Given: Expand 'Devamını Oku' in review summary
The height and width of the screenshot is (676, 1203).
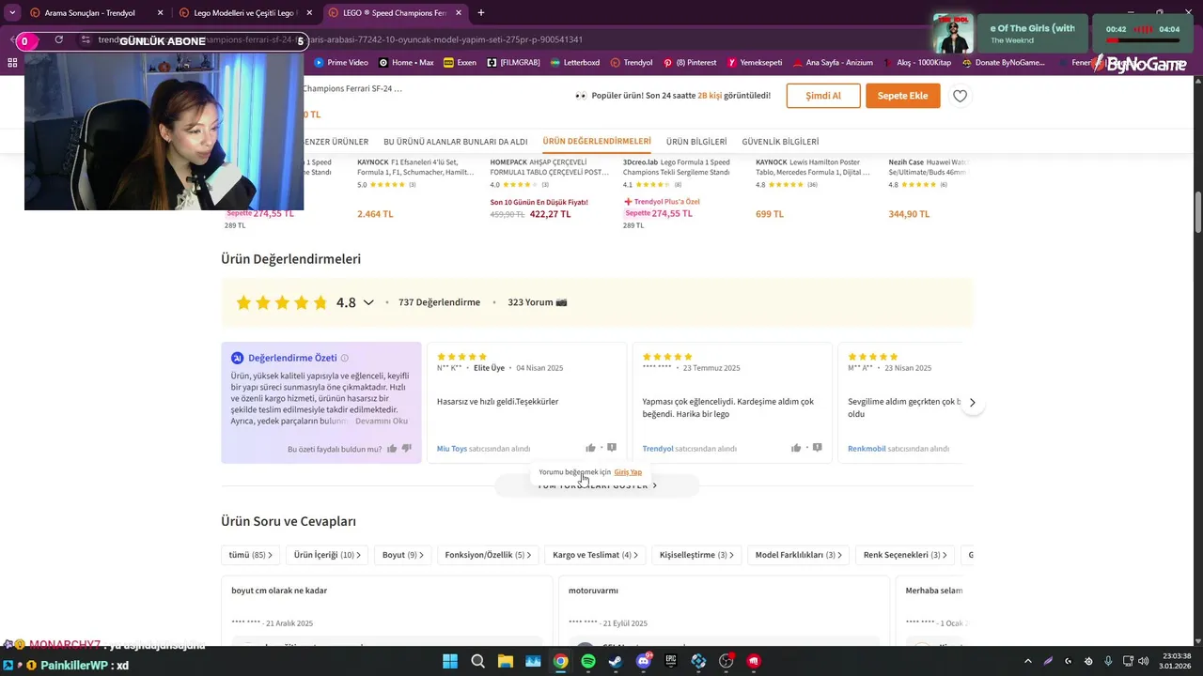Looking at the screenshot, I should click(x=382, y=422).
